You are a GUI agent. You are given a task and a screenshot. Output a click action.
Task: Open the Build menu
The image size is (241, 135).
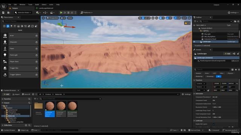click(x=37, y=4)
